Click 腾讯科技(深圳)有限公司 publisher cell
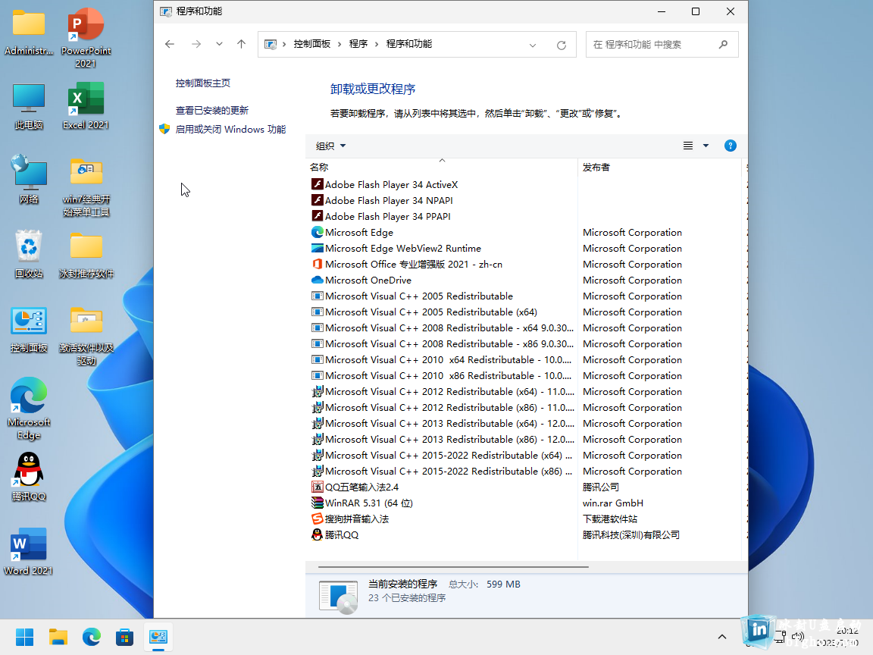 (630, 534)
